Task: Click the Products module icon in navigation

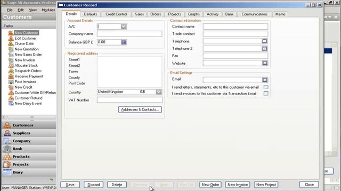Action: click(7, 157)
